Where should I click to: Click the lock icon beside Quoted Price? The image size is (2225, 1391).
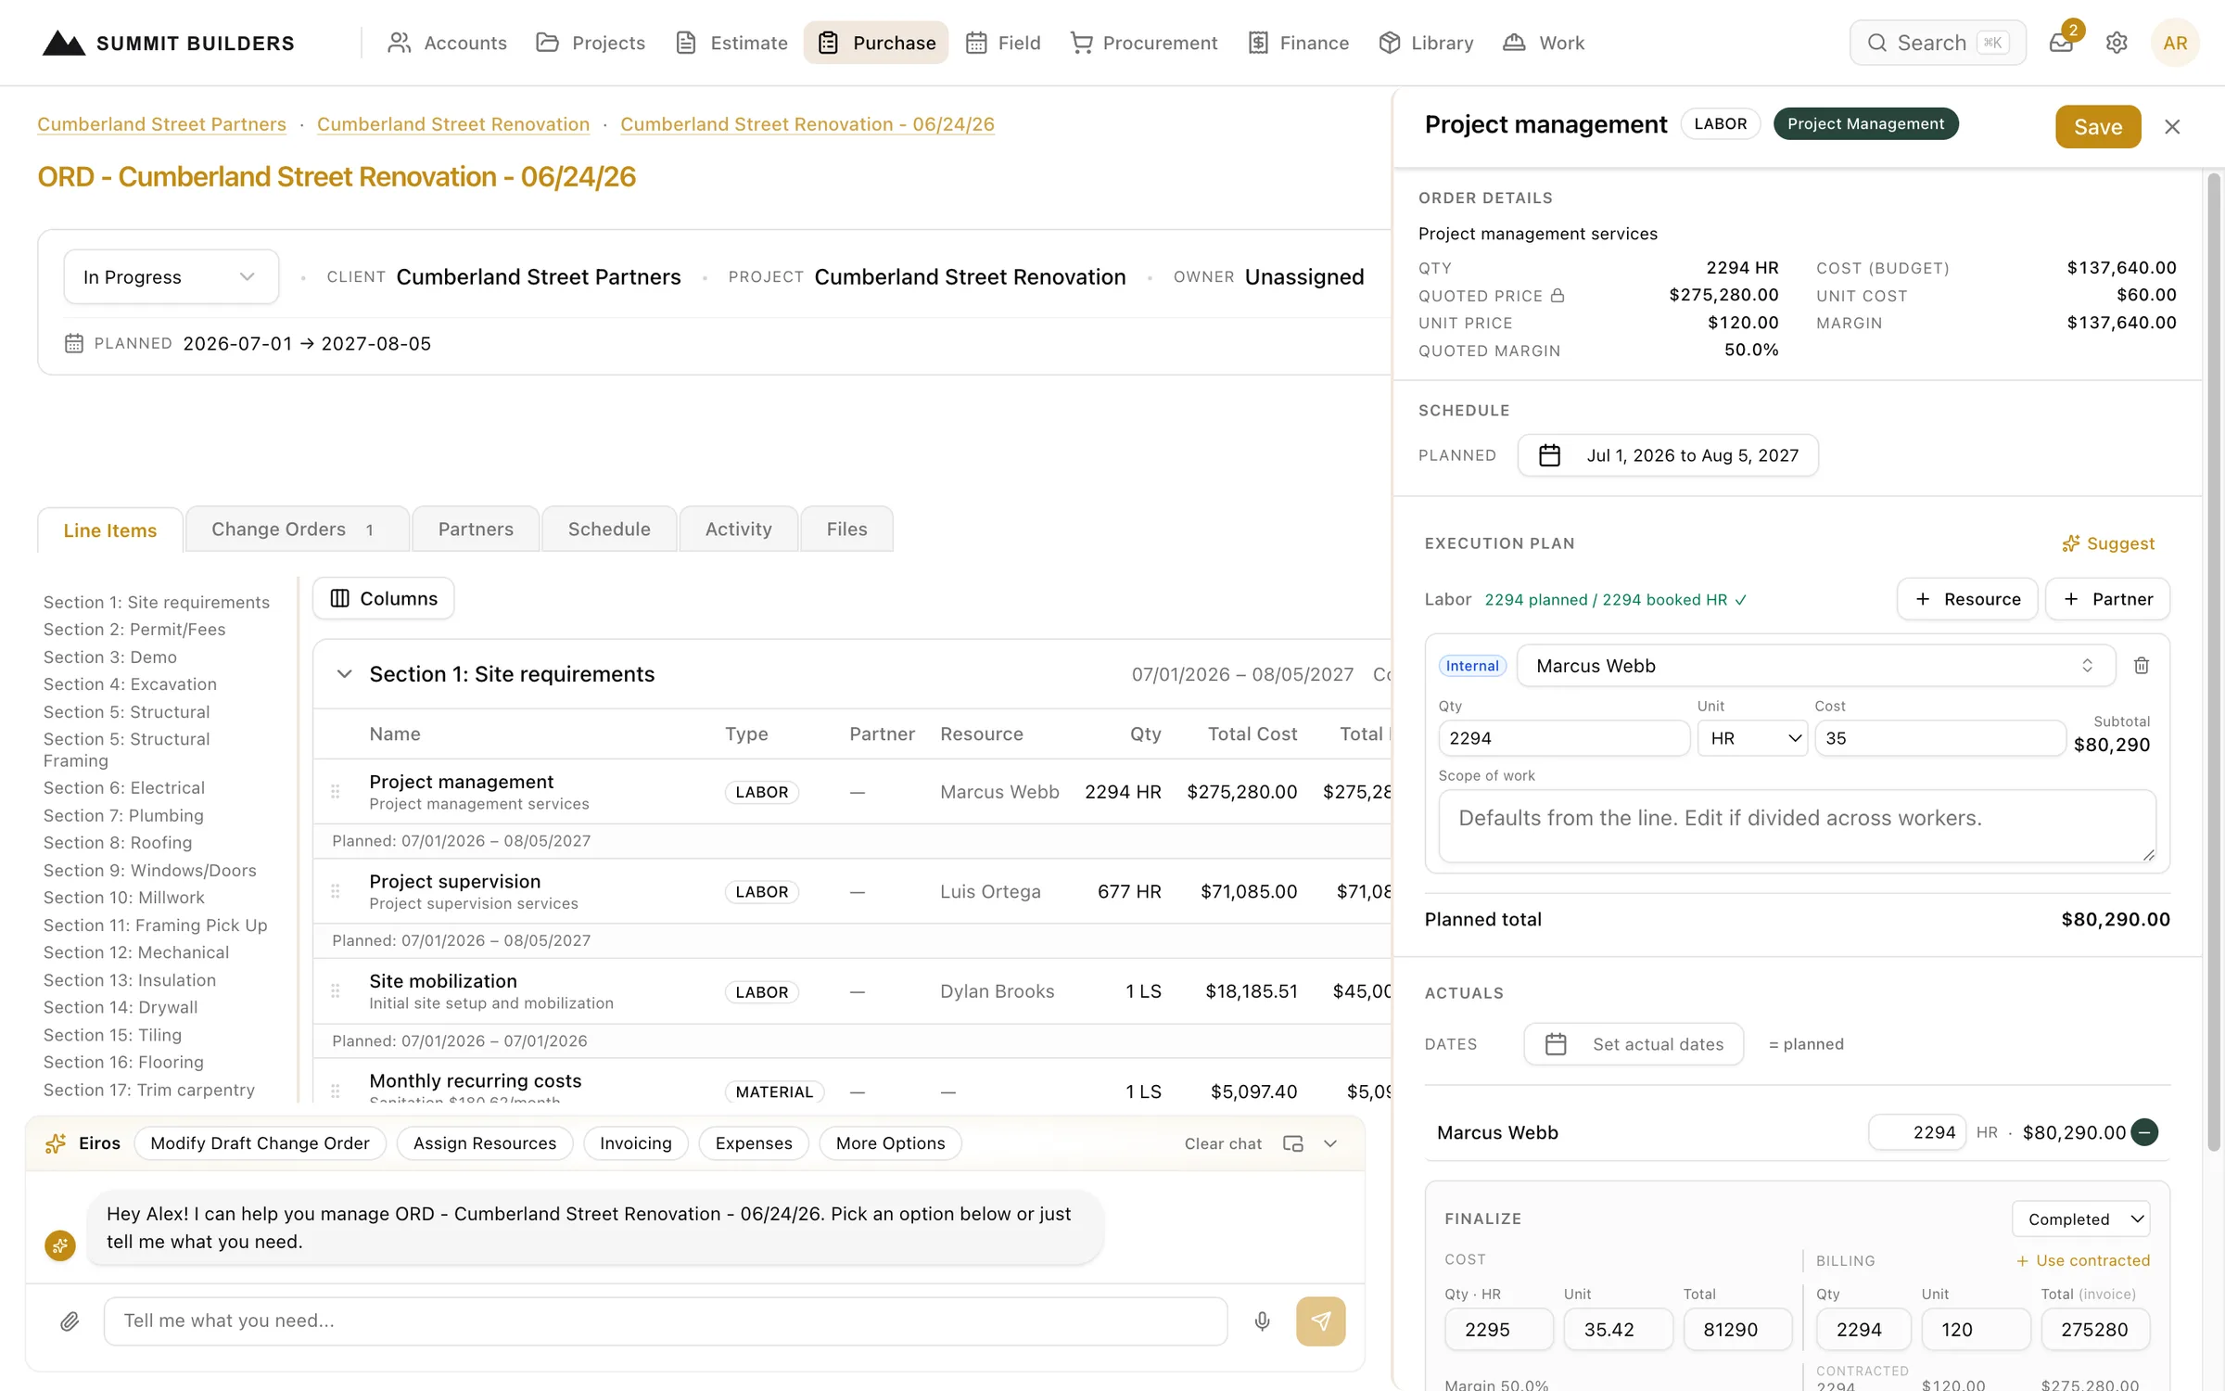[x=1557, y=296]
